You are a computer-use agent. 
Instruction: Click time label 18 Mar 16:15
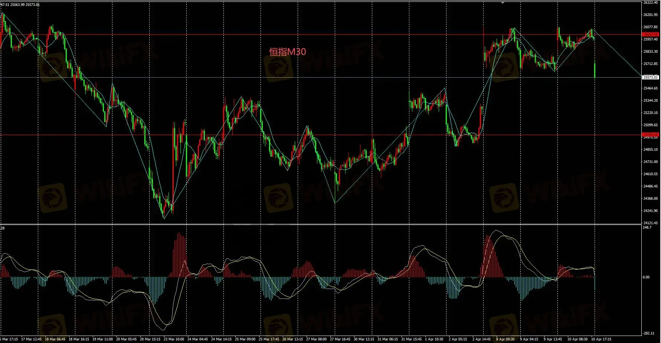coord(79,339)
